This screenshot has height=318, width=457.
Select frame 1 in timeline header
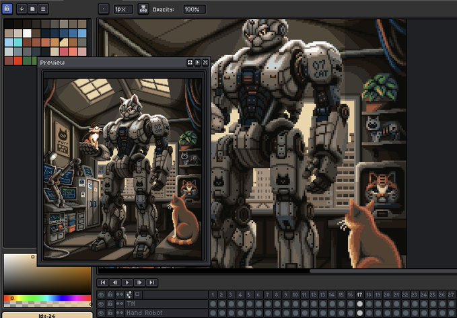point(213,294)
